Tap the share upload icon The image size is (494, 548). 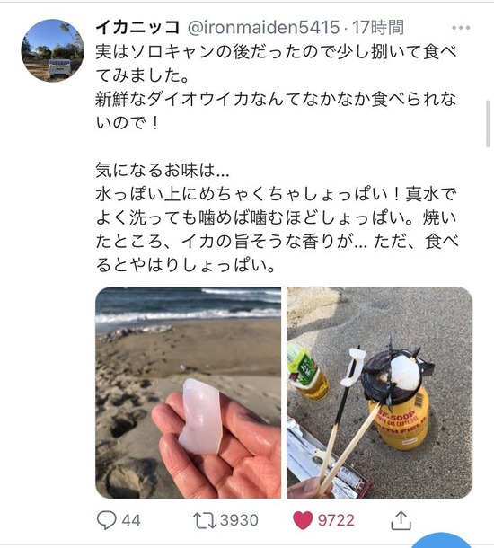(401, 520)
